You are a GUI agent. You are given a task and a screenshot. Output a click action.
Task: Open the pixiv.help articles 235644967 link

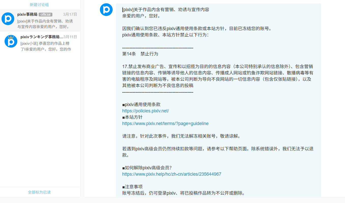pyautogui.click(x=172, y=174)
